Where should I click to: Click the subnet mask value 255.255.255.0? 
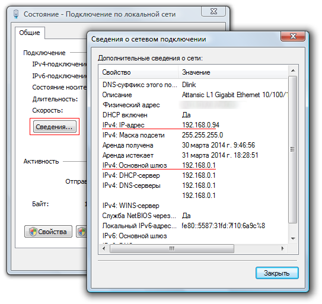pos(202,135)
